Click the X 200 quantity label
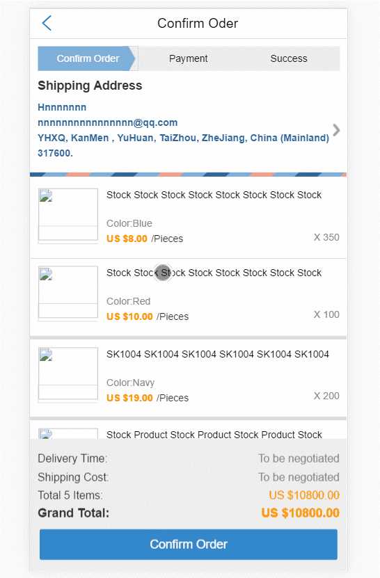Viewport: 380px width, 578px height. [x=326, y=396]
